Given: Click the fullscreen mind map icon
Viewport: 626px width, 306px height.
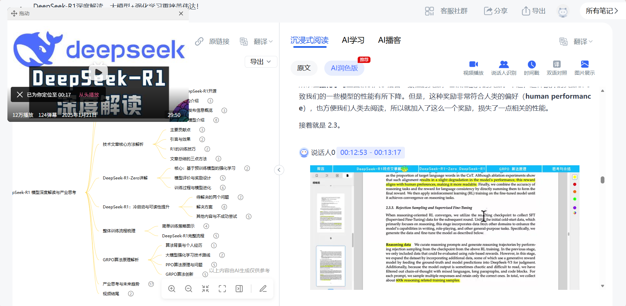Looking at the screenshot, I should [x=222, y=289].
